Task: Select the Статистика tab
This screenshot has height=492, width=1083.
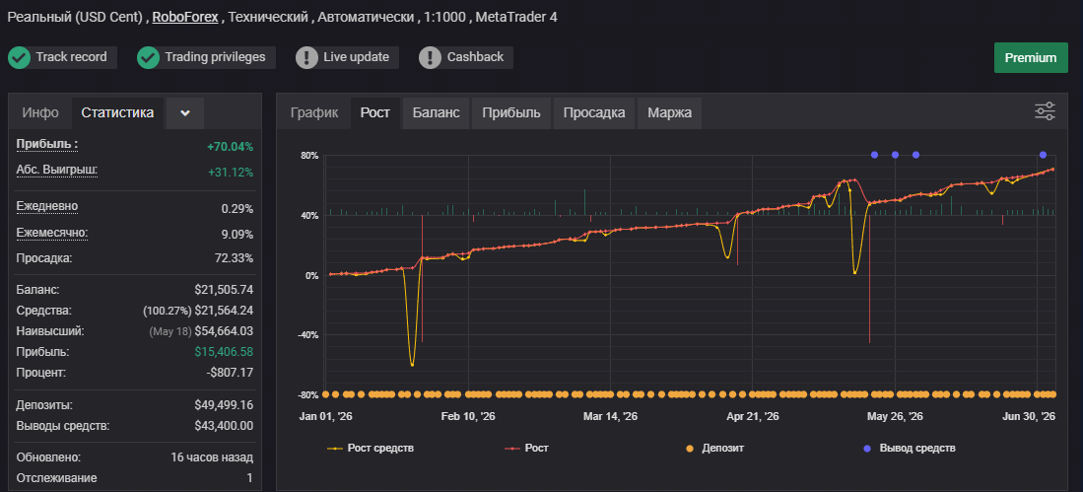Action: 117,113
